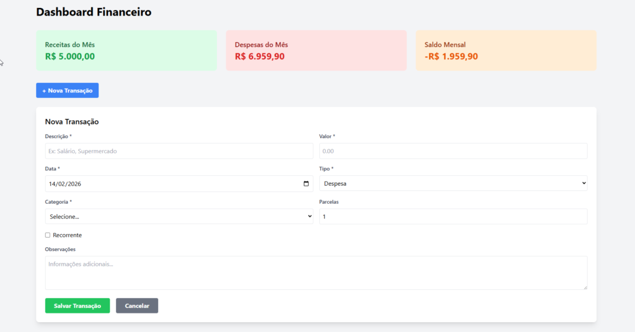
Task: Expand the Categoria dropdown showing Selecione...
Action: (179, 217)
